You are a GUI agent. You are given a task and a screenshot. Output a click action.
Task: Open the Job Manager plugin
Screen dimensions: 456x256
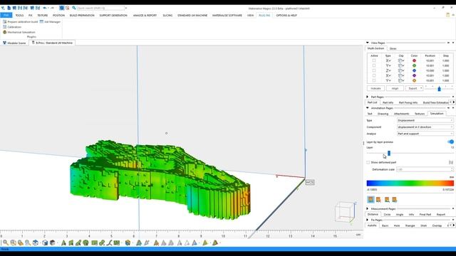[x=50, y=22]
